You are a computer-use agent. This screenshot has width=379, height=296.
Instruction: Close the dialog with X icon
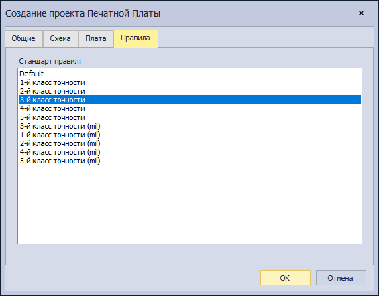point(361,13)
